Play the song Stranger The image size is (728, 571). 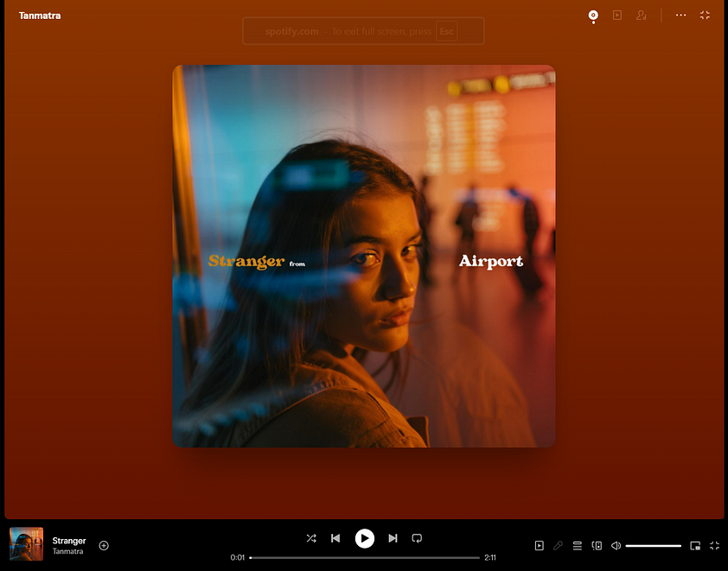point(365,538)
